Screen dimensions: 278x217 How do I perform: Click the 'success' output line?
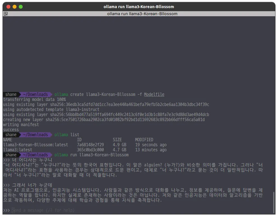11,130
